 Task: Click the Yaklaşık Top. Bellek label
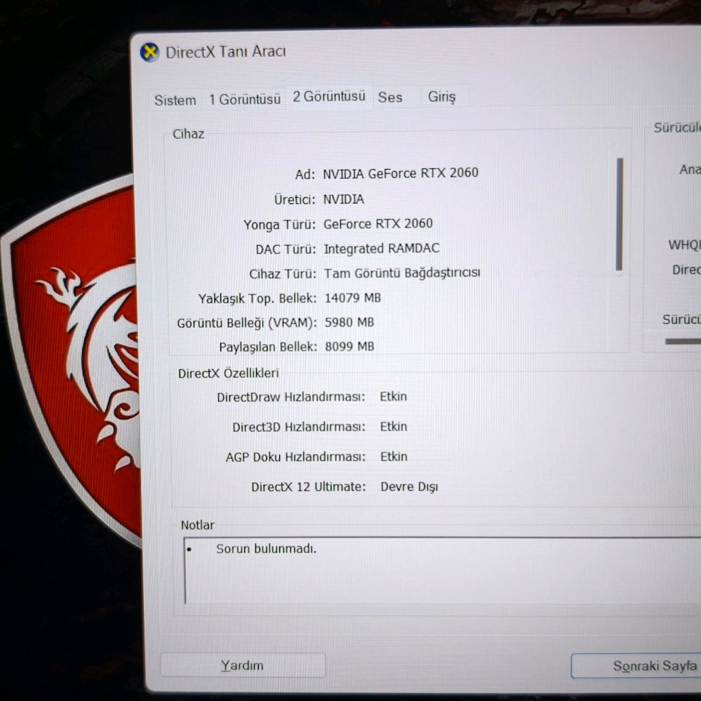257,298
